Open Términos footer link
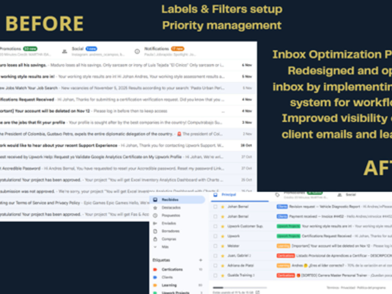Viewport: 392px width, 294px height. (x=332, y=288)
